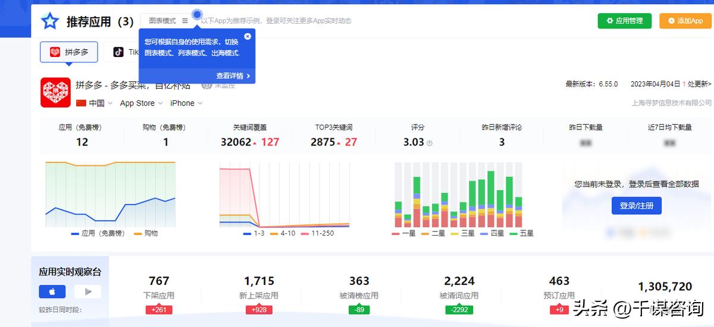This screenshot has height=327, width=714.
Task: Click the rank trend line chart
Action: coord(111,194)
